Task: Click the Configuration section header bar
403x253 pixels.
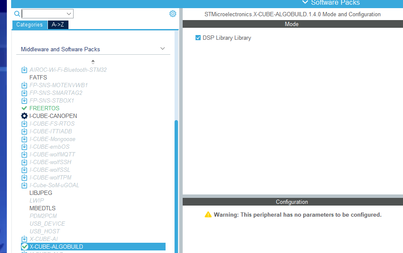Action: click(x=293, y=202)
